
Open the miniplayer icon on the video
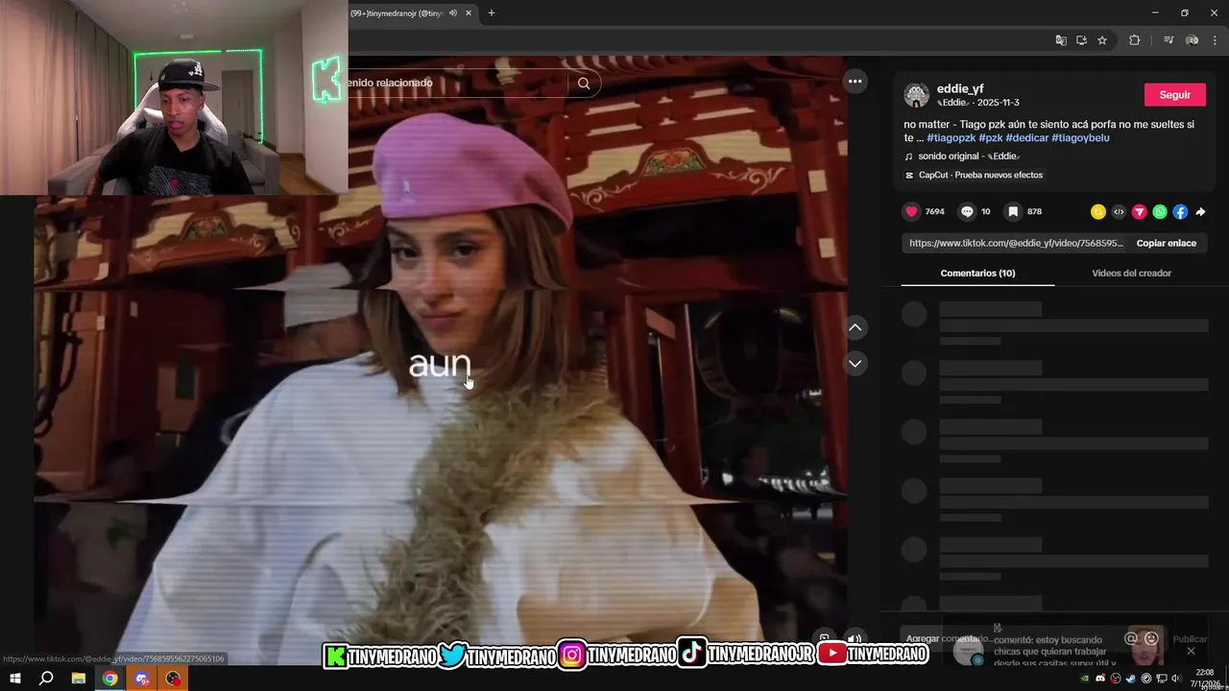click(x=824, y=639)
